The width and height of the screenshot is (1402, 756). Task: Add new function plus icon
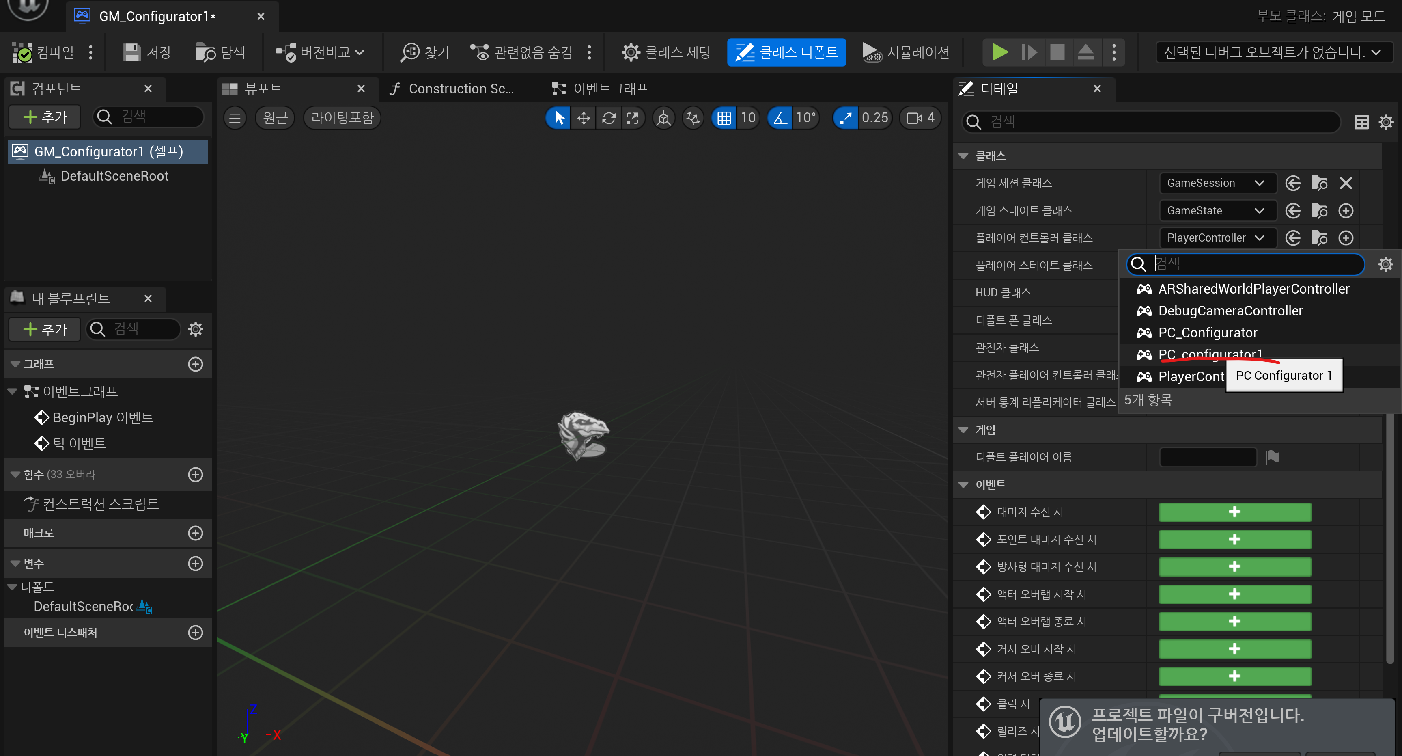click(x=196, y=475)
